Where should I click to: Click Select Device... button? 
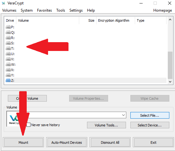pyautogui.click(x=150, y=125)
